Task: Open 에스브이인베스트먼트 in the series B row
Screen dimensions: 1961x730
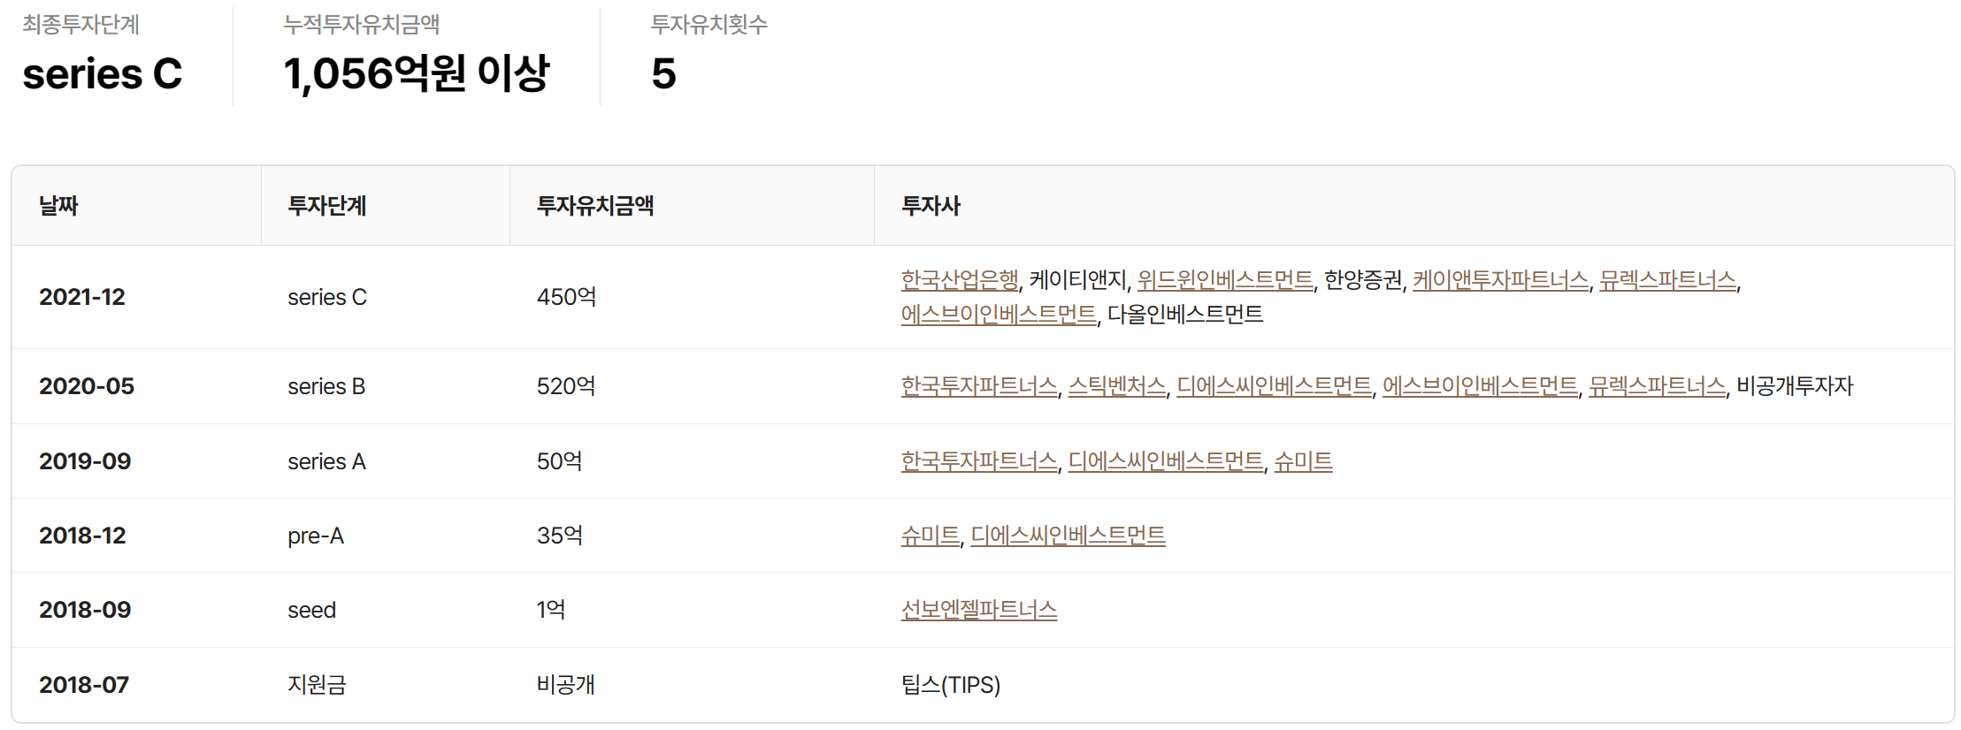Action: [x=1480, y=386]
